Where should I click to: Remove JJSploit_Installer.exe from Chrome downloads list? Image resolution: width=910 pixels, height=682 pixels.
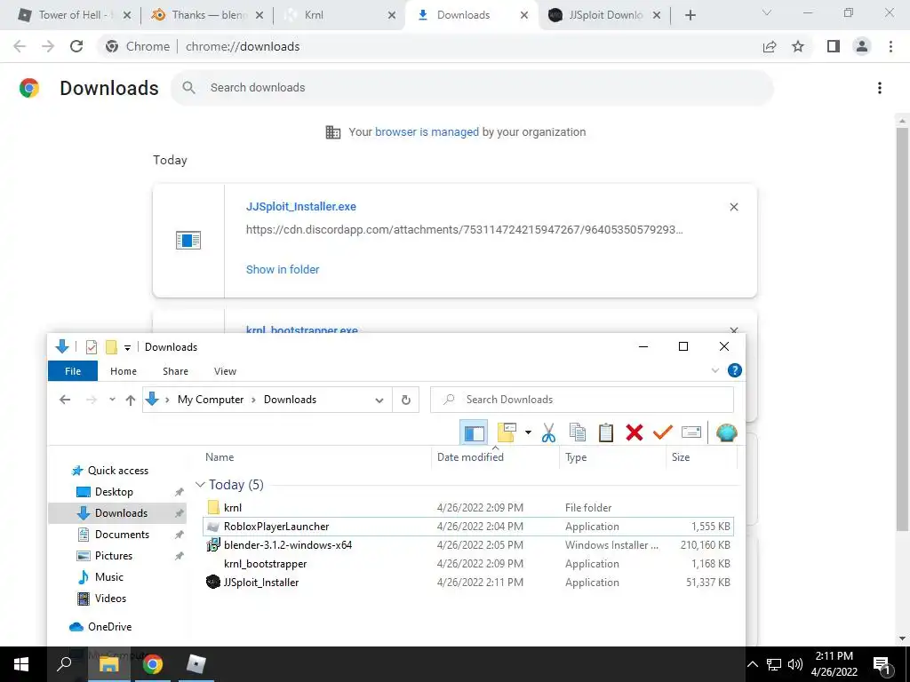click(733, 207)
